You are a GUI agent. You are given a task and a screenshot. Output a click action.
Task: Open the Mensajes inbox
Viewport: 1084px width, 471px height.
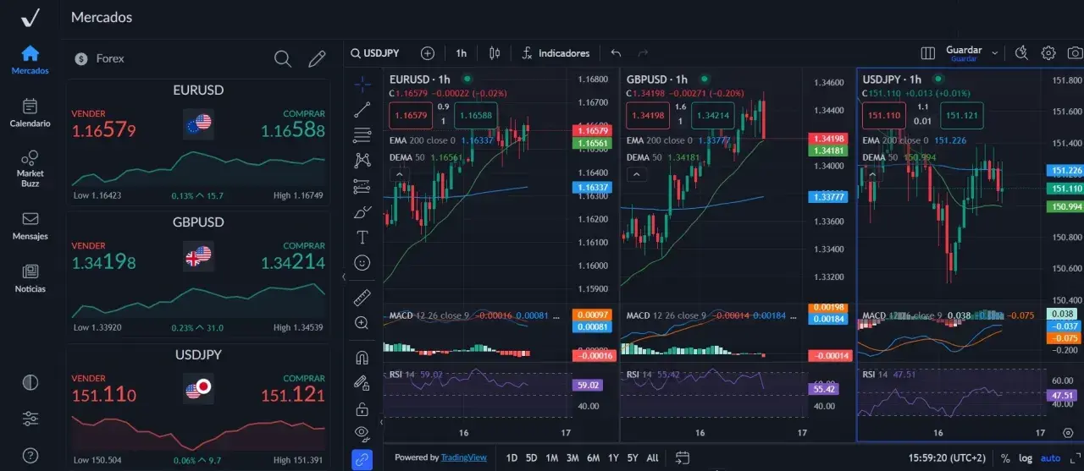[x=30, y=226]
